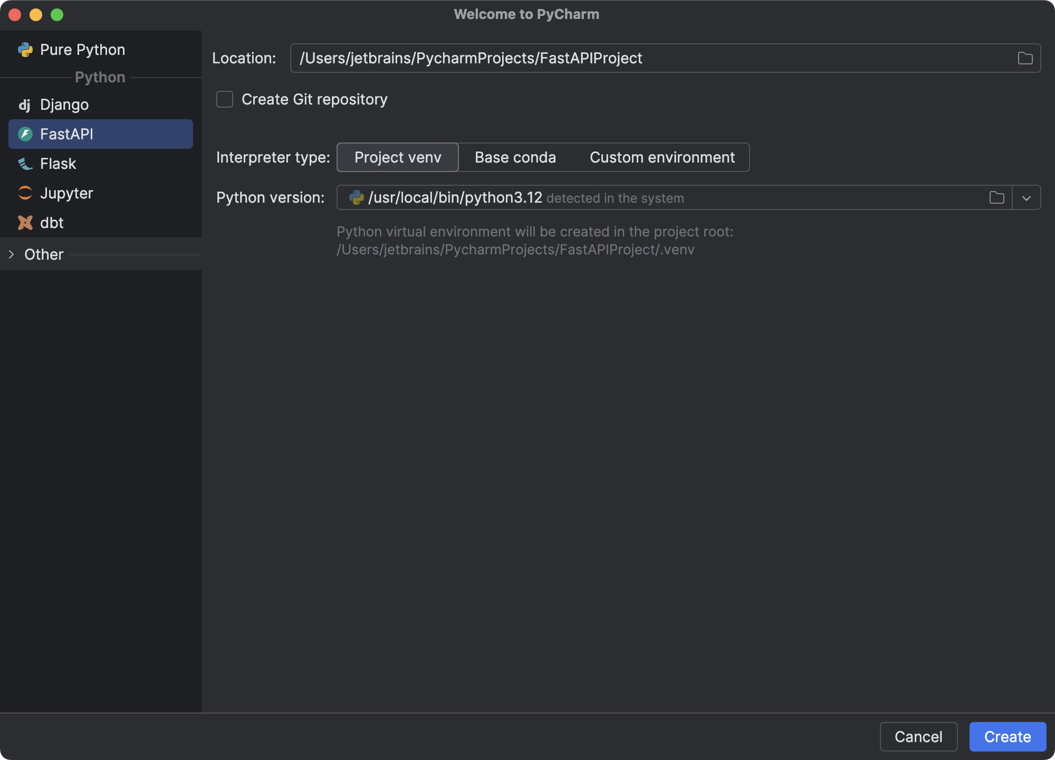Choose Flask as the project type
Viewport: 1055px width, 760px height.
tap(58, 164)
